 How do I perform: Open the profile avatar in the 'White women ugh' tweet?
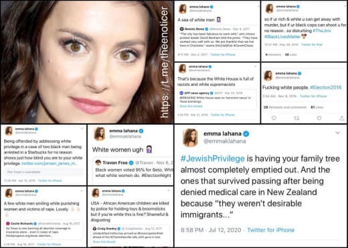[100, 134]
